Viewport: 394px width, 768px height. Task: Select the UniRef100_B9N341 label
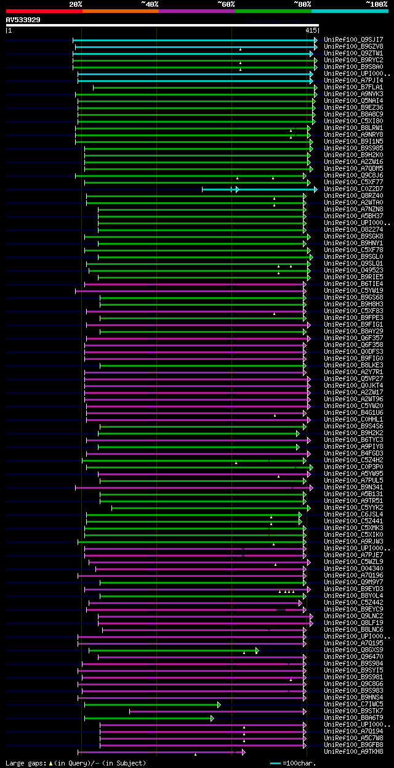click(353, 487)
